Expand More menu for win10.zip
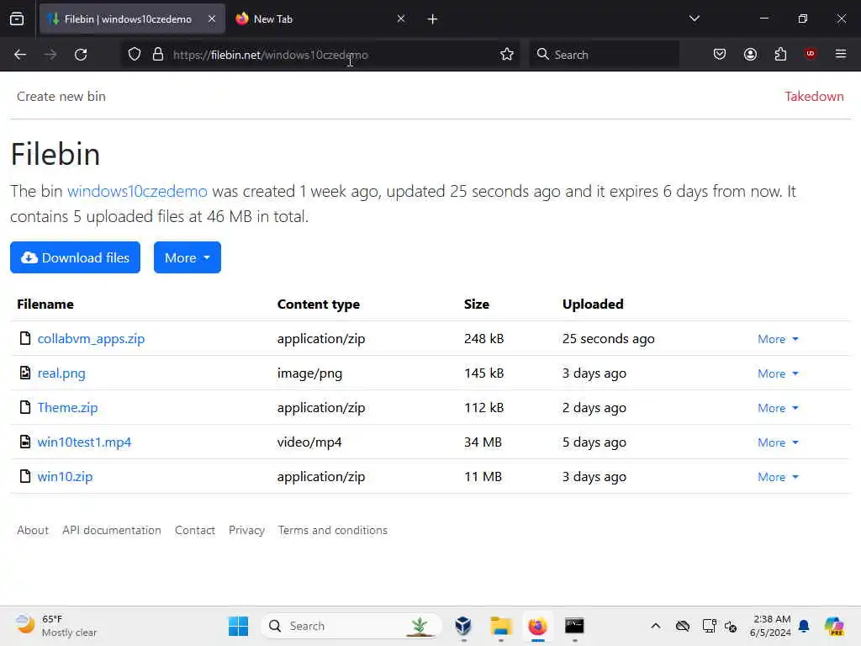The height and width of the screenshot is (646, 861). [x=778, y=477]
